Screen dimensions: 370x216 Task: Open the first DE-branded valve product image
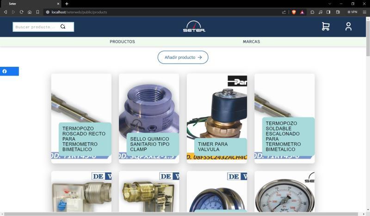click(81, 192)
